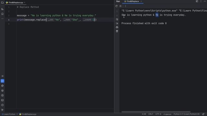Open the Python Console icon below the Run icon

pyautogui.click(x=2, y=86)
